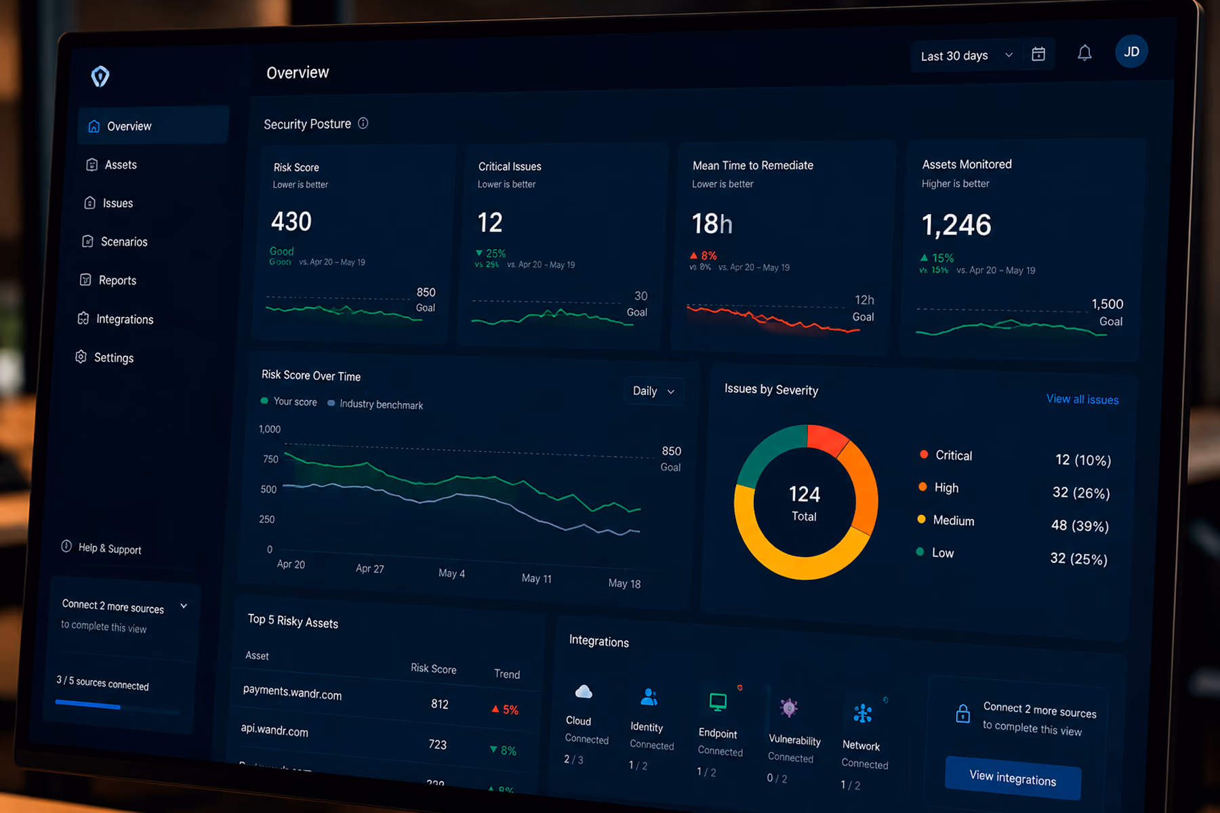Open notifications bell icon
The height and width of the screenshot is (813, 1220).
point(1084,53)
